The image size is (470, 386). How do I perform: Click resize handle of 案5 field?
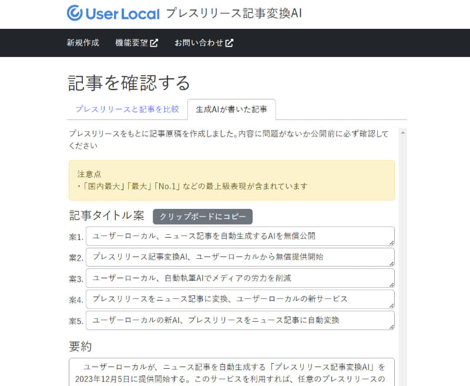point(391,327)
